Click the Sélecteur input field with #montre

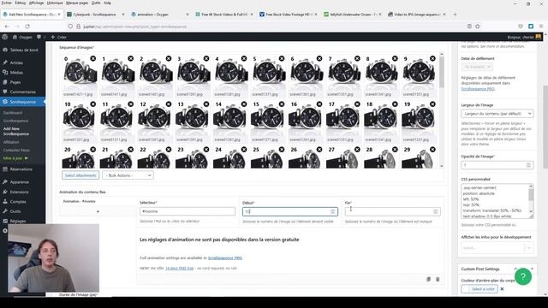[188, 211]
